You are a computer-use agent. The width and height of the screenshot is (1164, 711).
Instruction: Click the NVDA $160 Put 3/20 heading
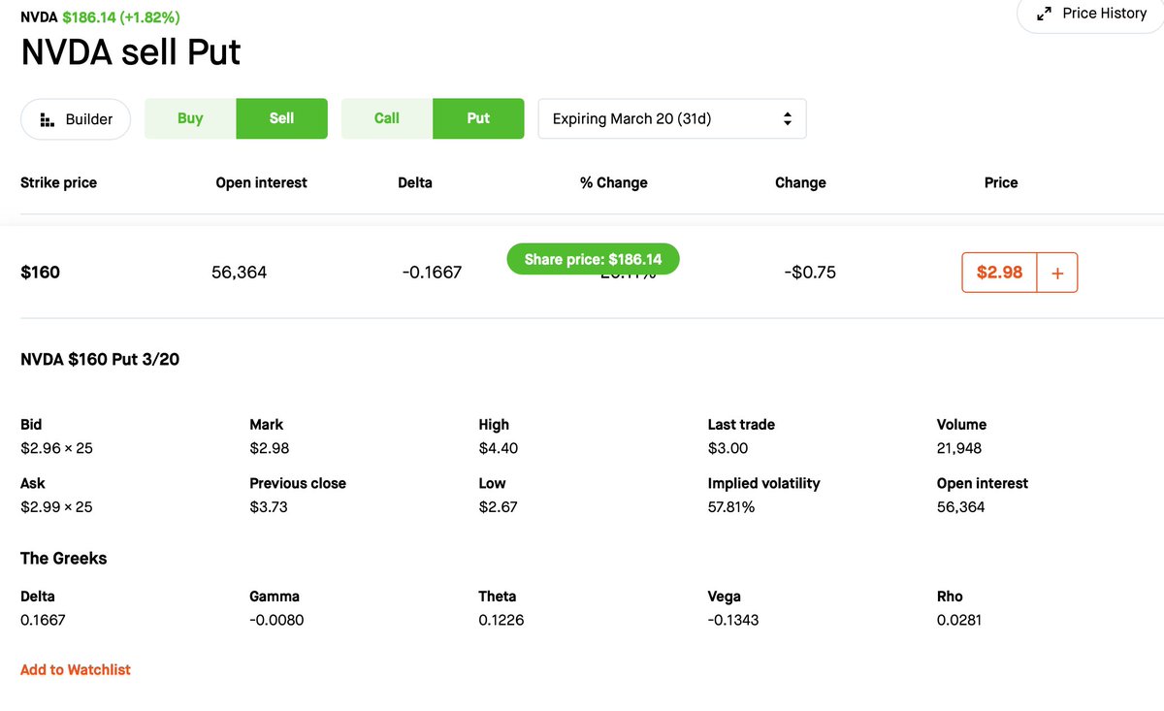click(100, 359)
